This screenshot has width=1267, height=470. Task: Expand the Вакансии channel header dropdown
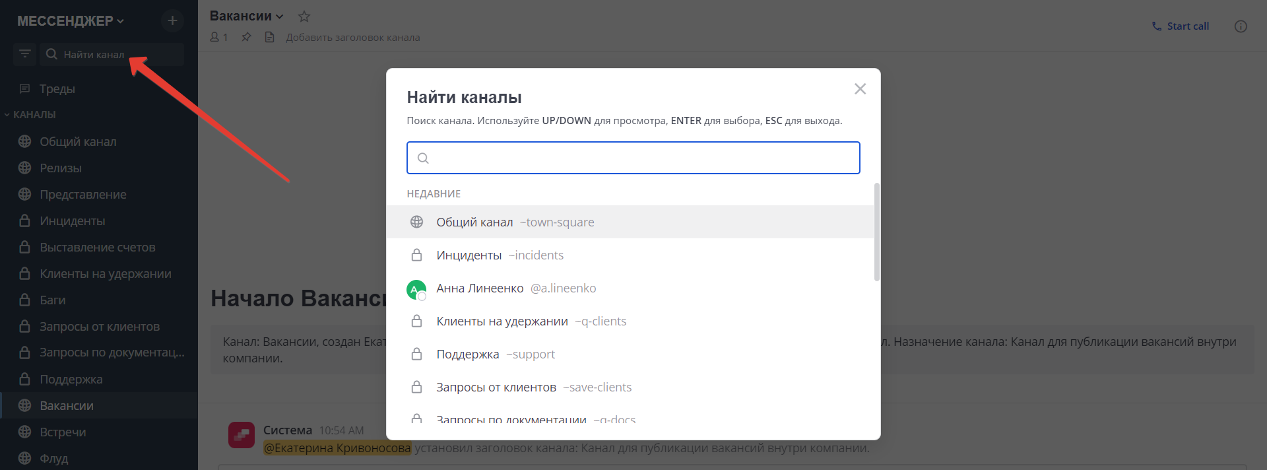246,16
